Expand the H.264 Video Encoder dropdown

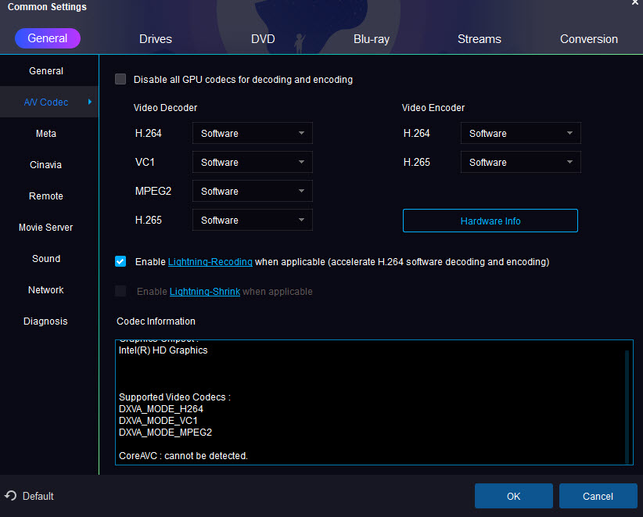click(x=520, y=134)
